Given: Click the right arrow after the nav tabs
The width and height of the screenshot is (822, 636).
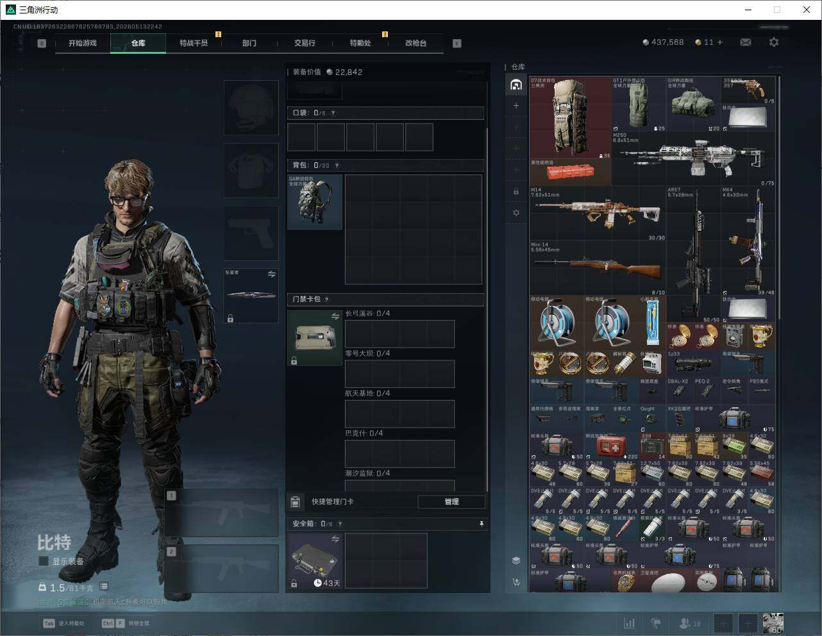Looking at the screenshot, I should point(457,44).
